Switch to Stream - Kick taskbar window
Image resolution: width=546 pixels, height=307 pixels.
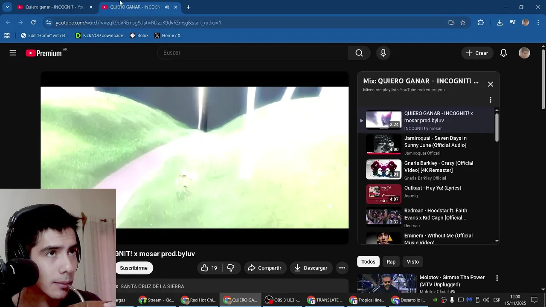point(157,300)
